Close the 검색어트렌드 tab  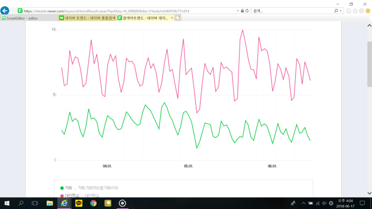click(172, 18)
